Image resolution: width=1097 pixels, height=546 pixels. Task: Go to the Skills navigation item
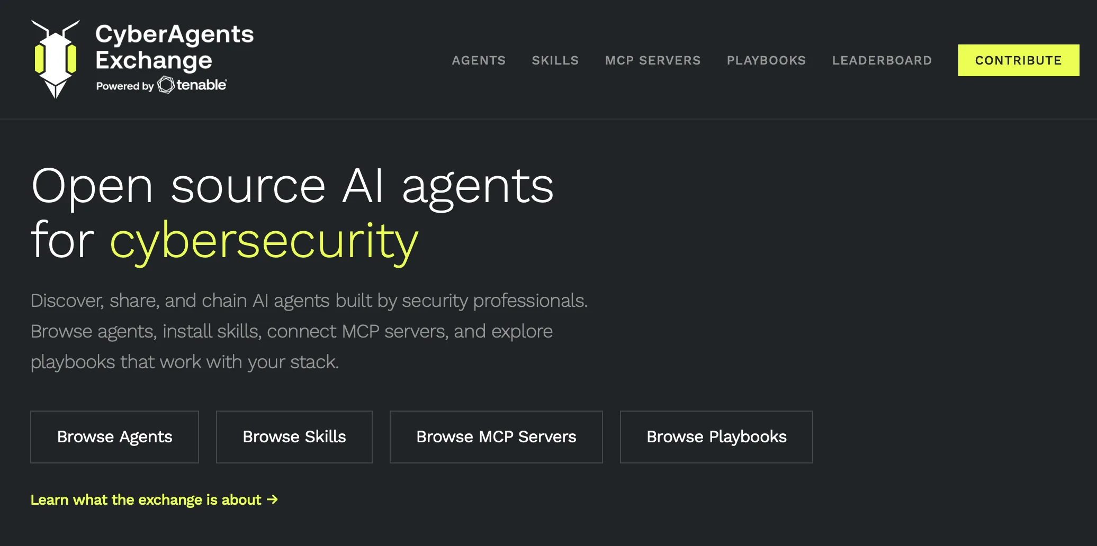tap(555, 60)
